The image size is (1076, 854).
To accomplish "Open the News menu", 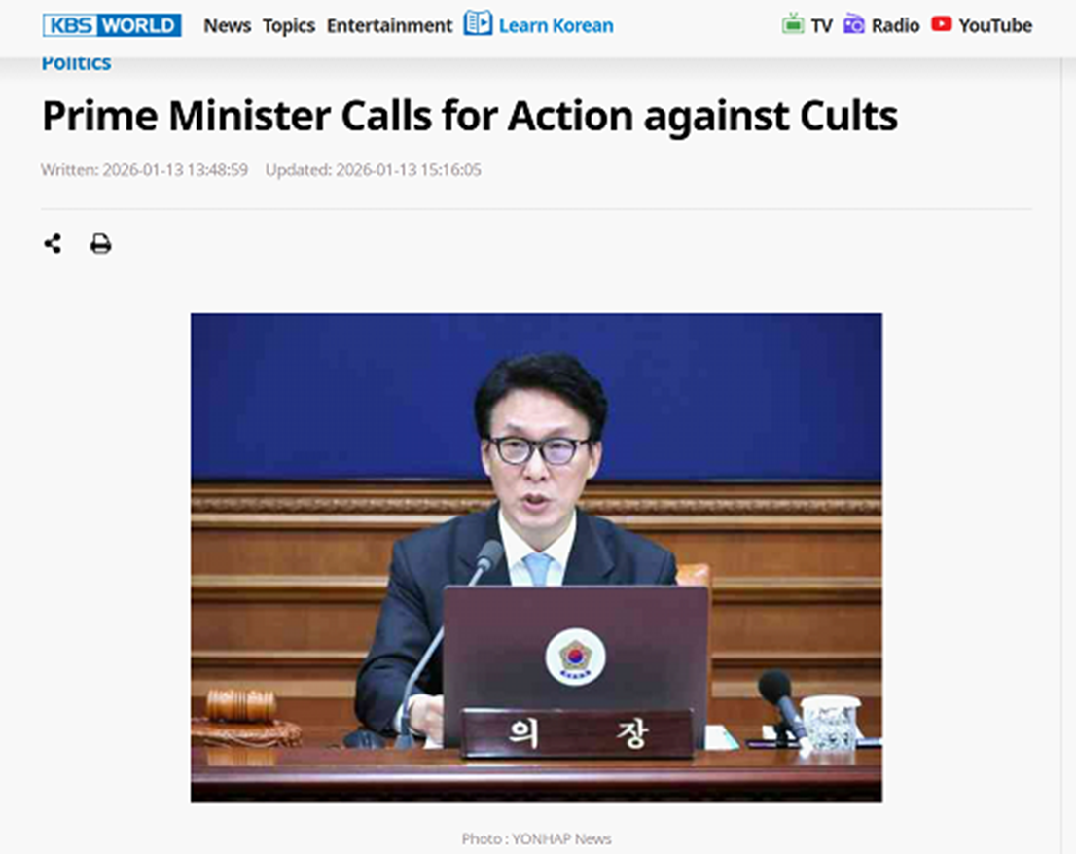I will click(227, 26).
